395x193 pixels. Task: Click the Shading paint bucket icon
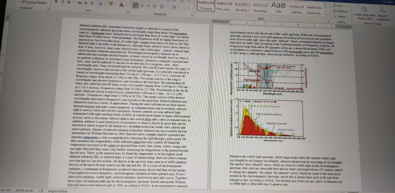(x=174, y=6)
